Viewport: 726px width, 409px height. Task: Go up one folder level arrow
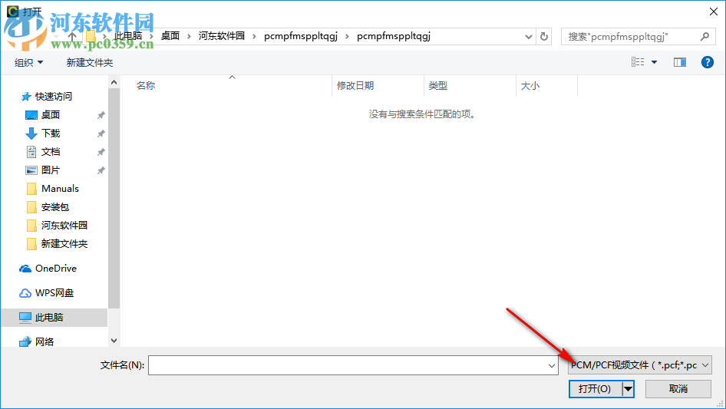(72, 36)
